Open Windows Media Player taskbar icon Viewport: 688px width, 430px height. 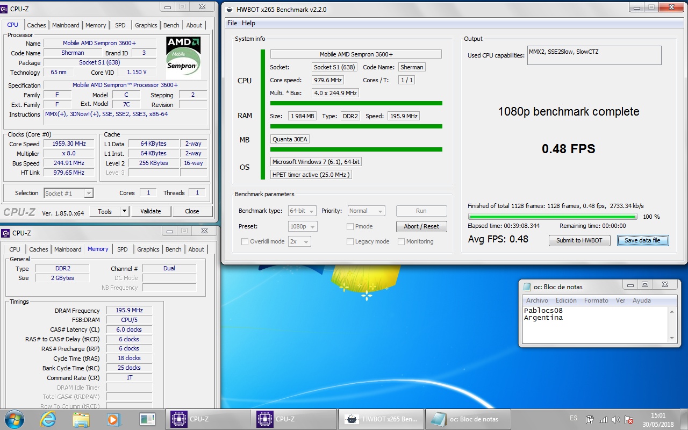(113, 419)
